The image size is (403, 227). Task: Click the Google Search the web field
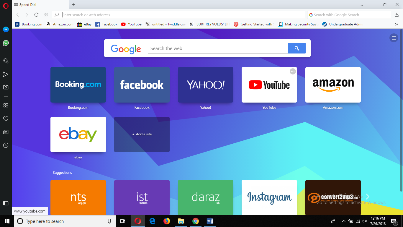[217, 48]
